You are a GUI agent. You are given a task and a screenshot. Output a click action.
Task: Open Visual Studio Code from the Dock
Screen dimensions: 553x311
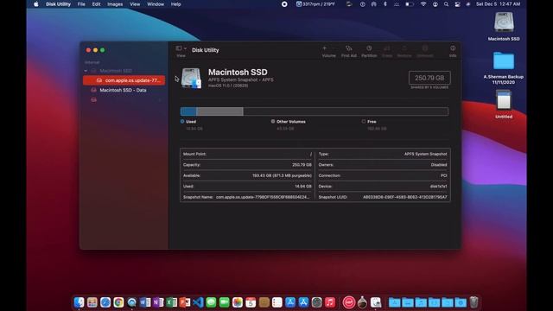(198, 302)
